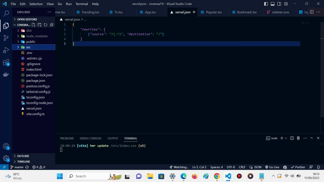Expand the Outline section
Viewport: 324px width, 182px height.
pos(34,156)
